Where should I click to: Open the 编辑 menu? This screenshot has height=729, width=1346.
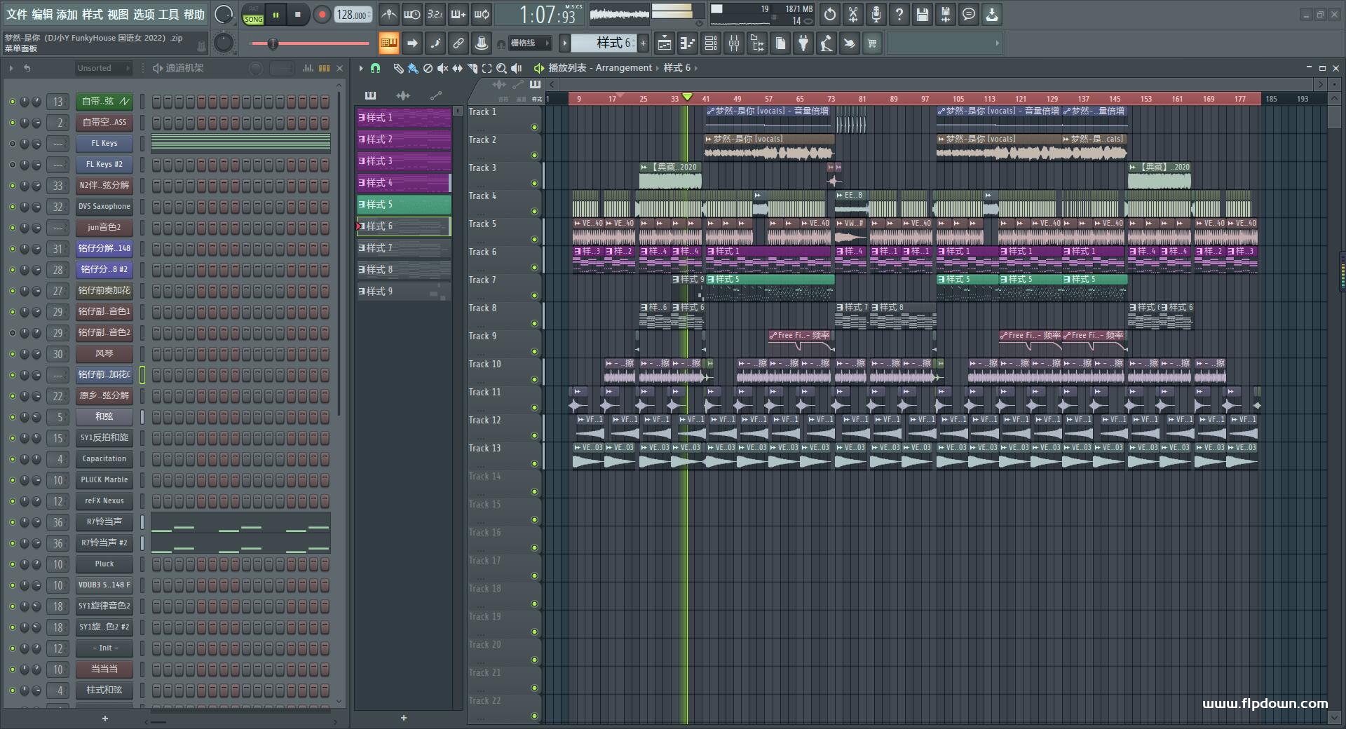click(42, 14)
